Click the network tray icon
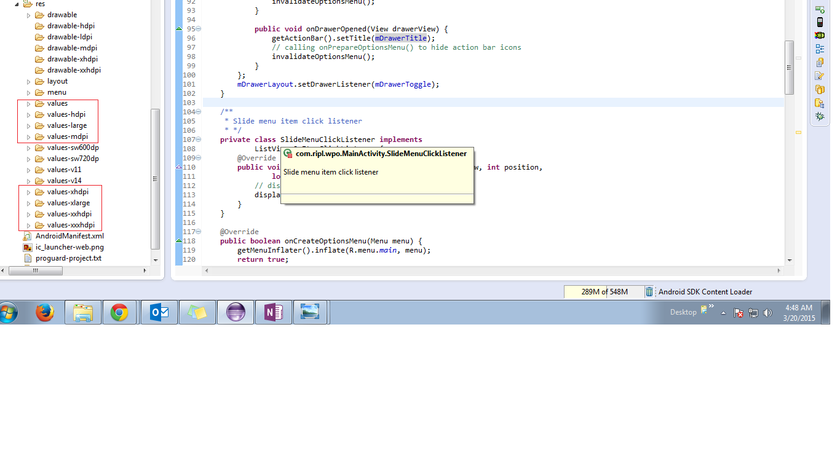 click(753, 313)
